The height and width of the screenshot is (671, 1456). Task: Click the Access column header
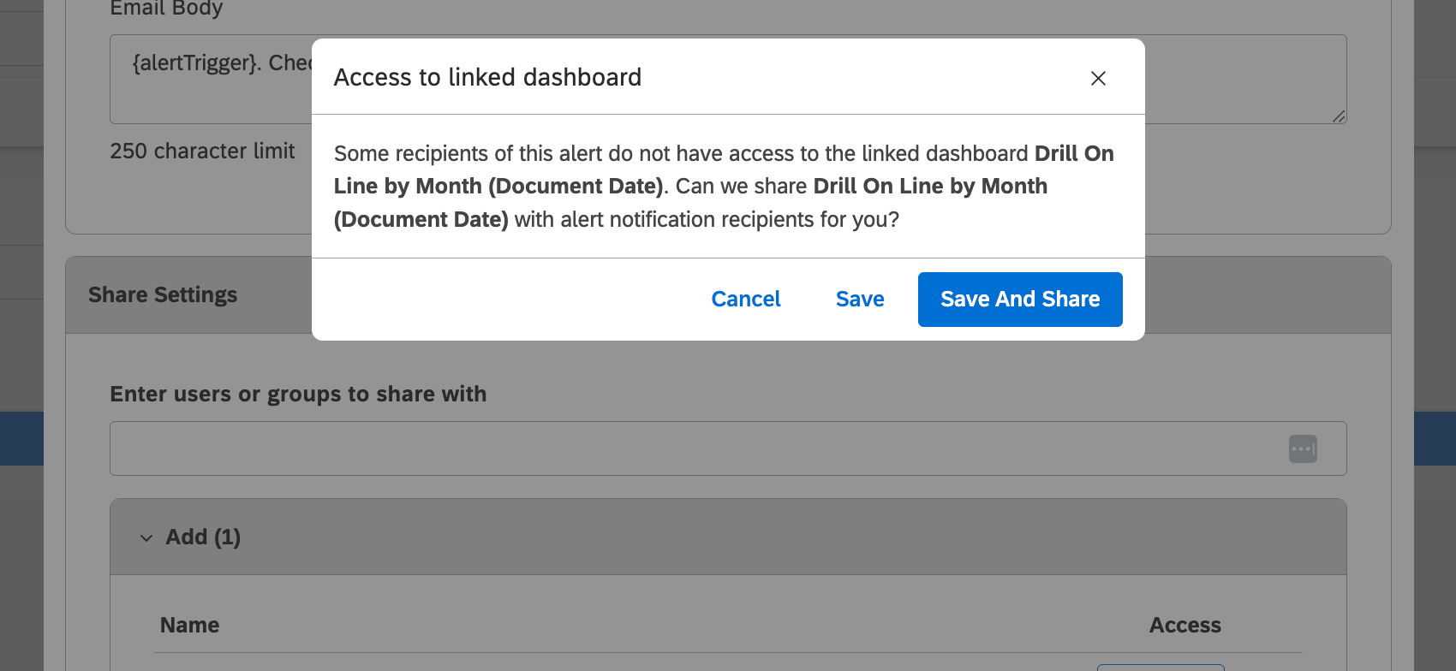[x=1184, y=625]
